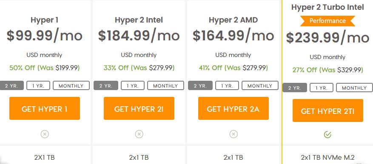
Task: Click the GET HYPER 1 button
Action: tap(45, 108)
